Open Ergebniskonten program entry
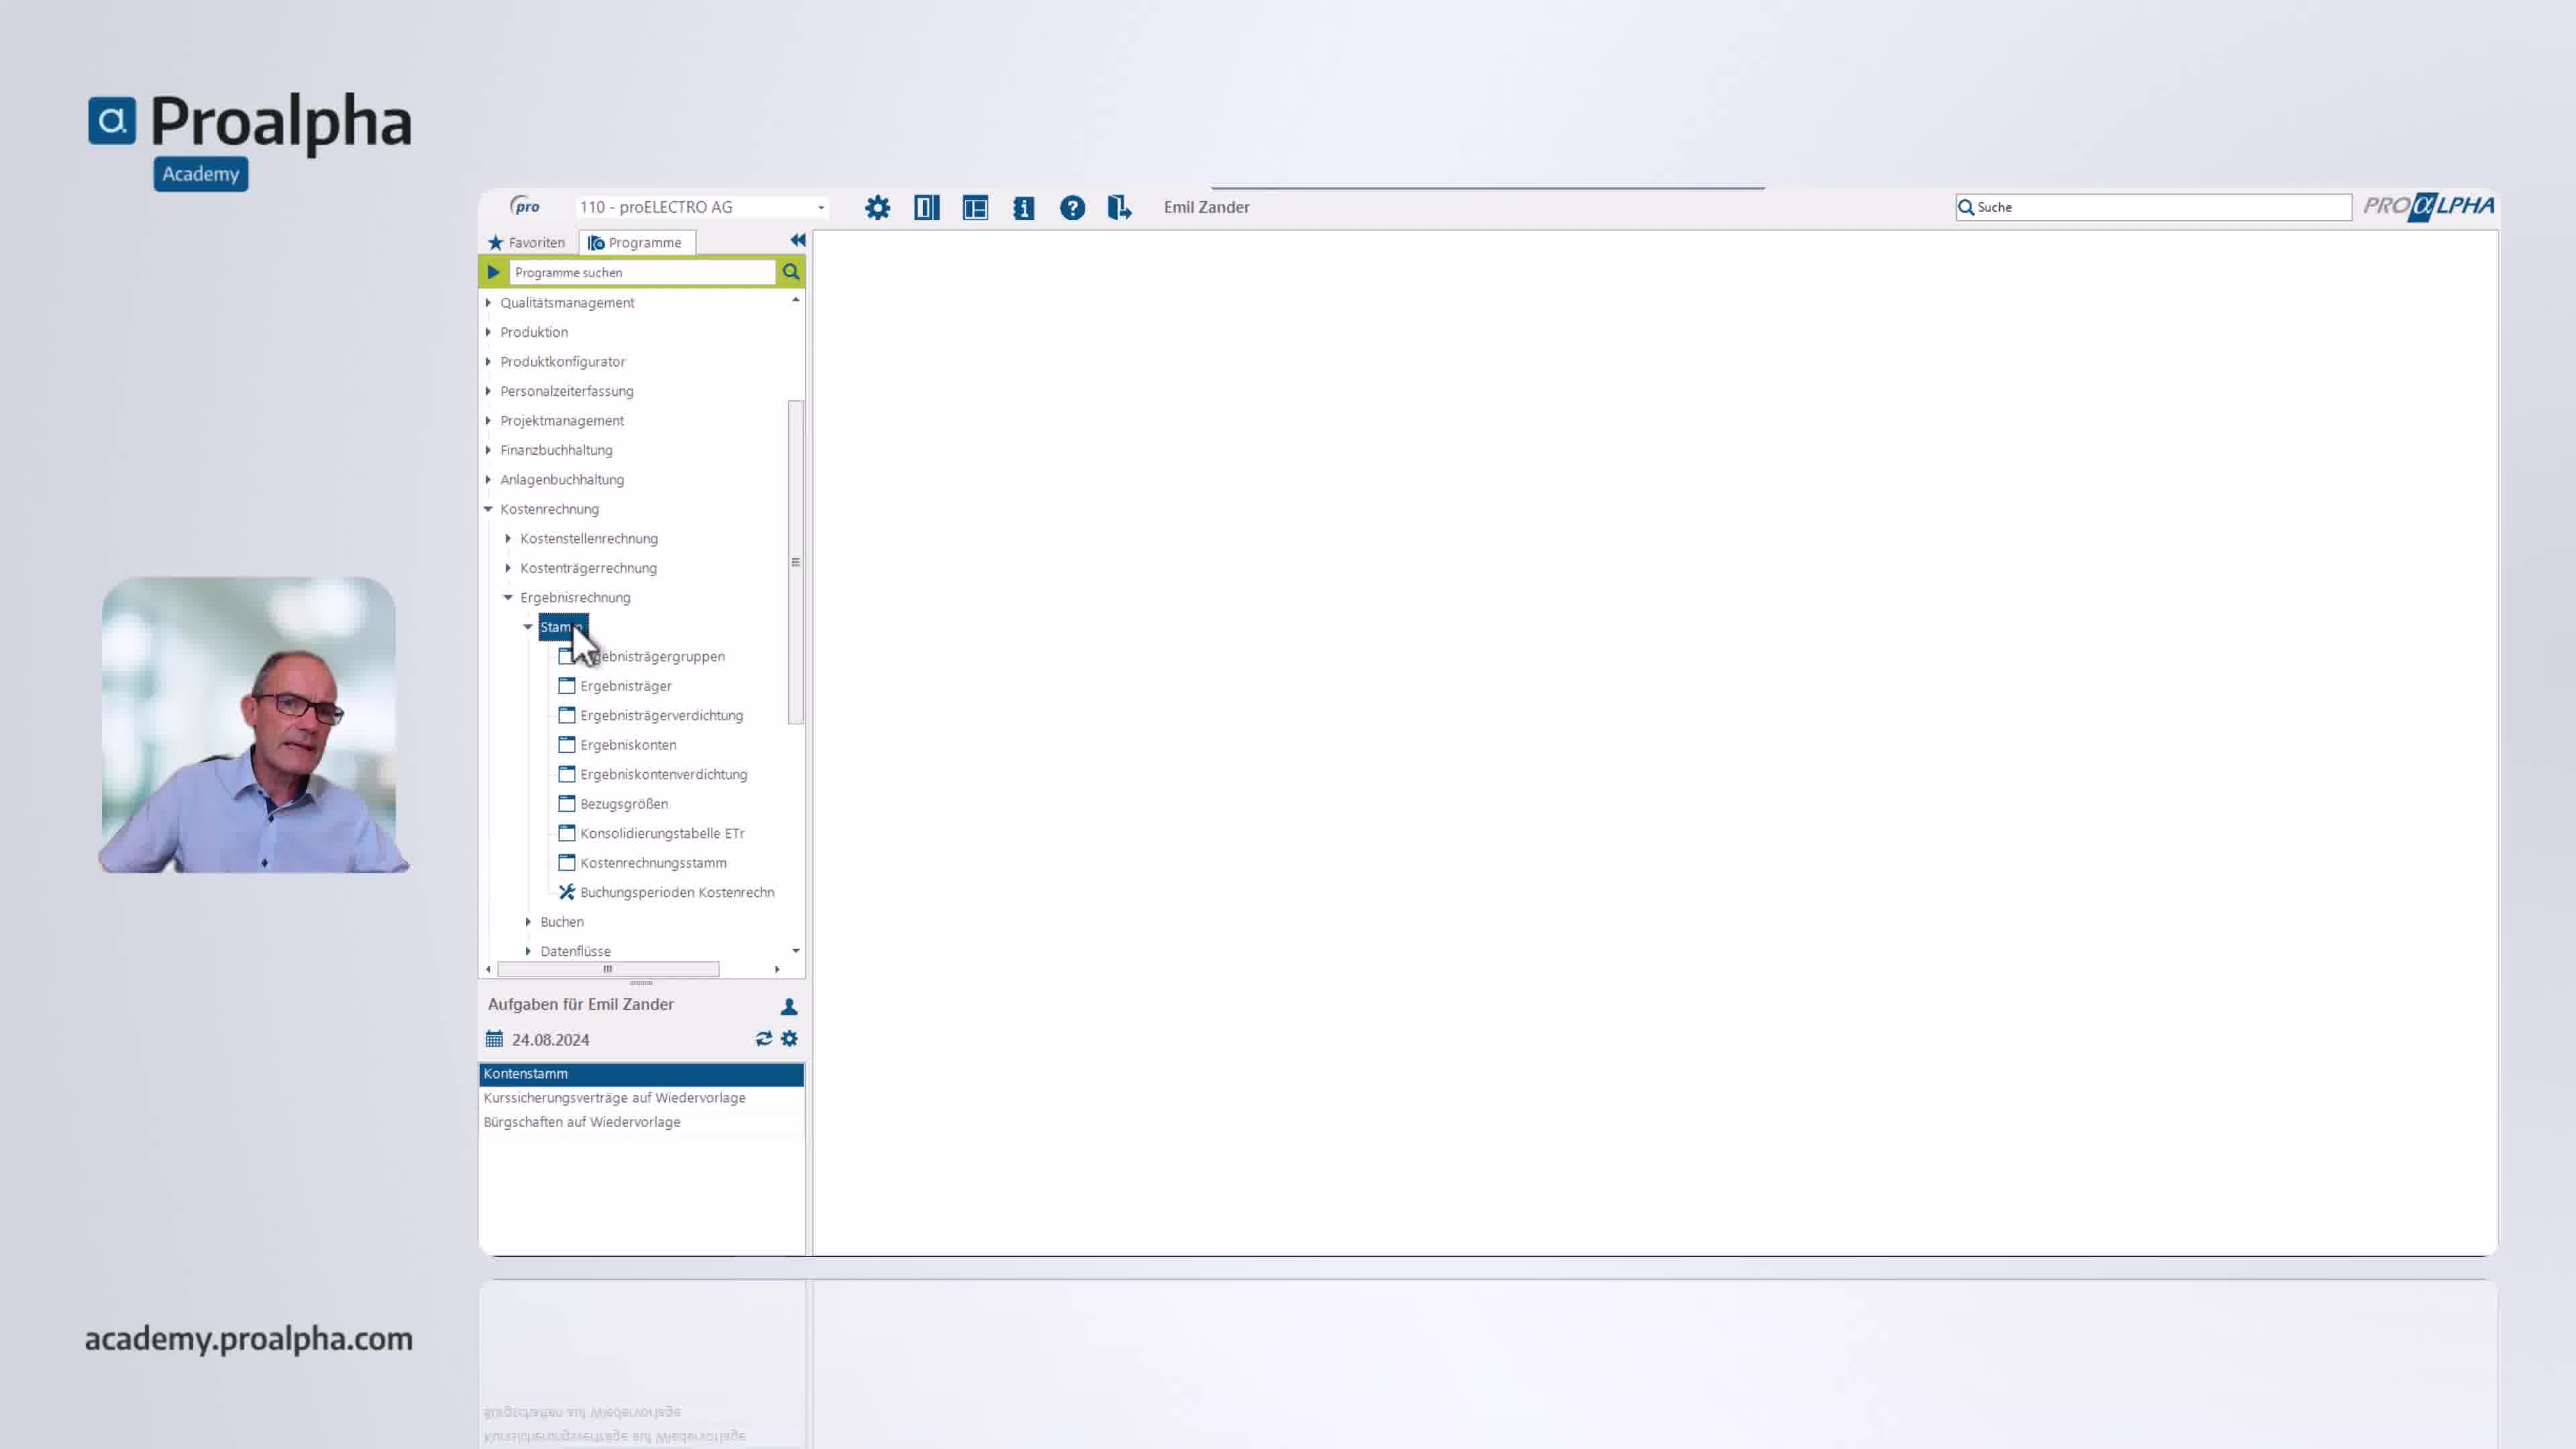Screen dimensions: 2576x1449 pyautogui.click(x=628, y=745)
